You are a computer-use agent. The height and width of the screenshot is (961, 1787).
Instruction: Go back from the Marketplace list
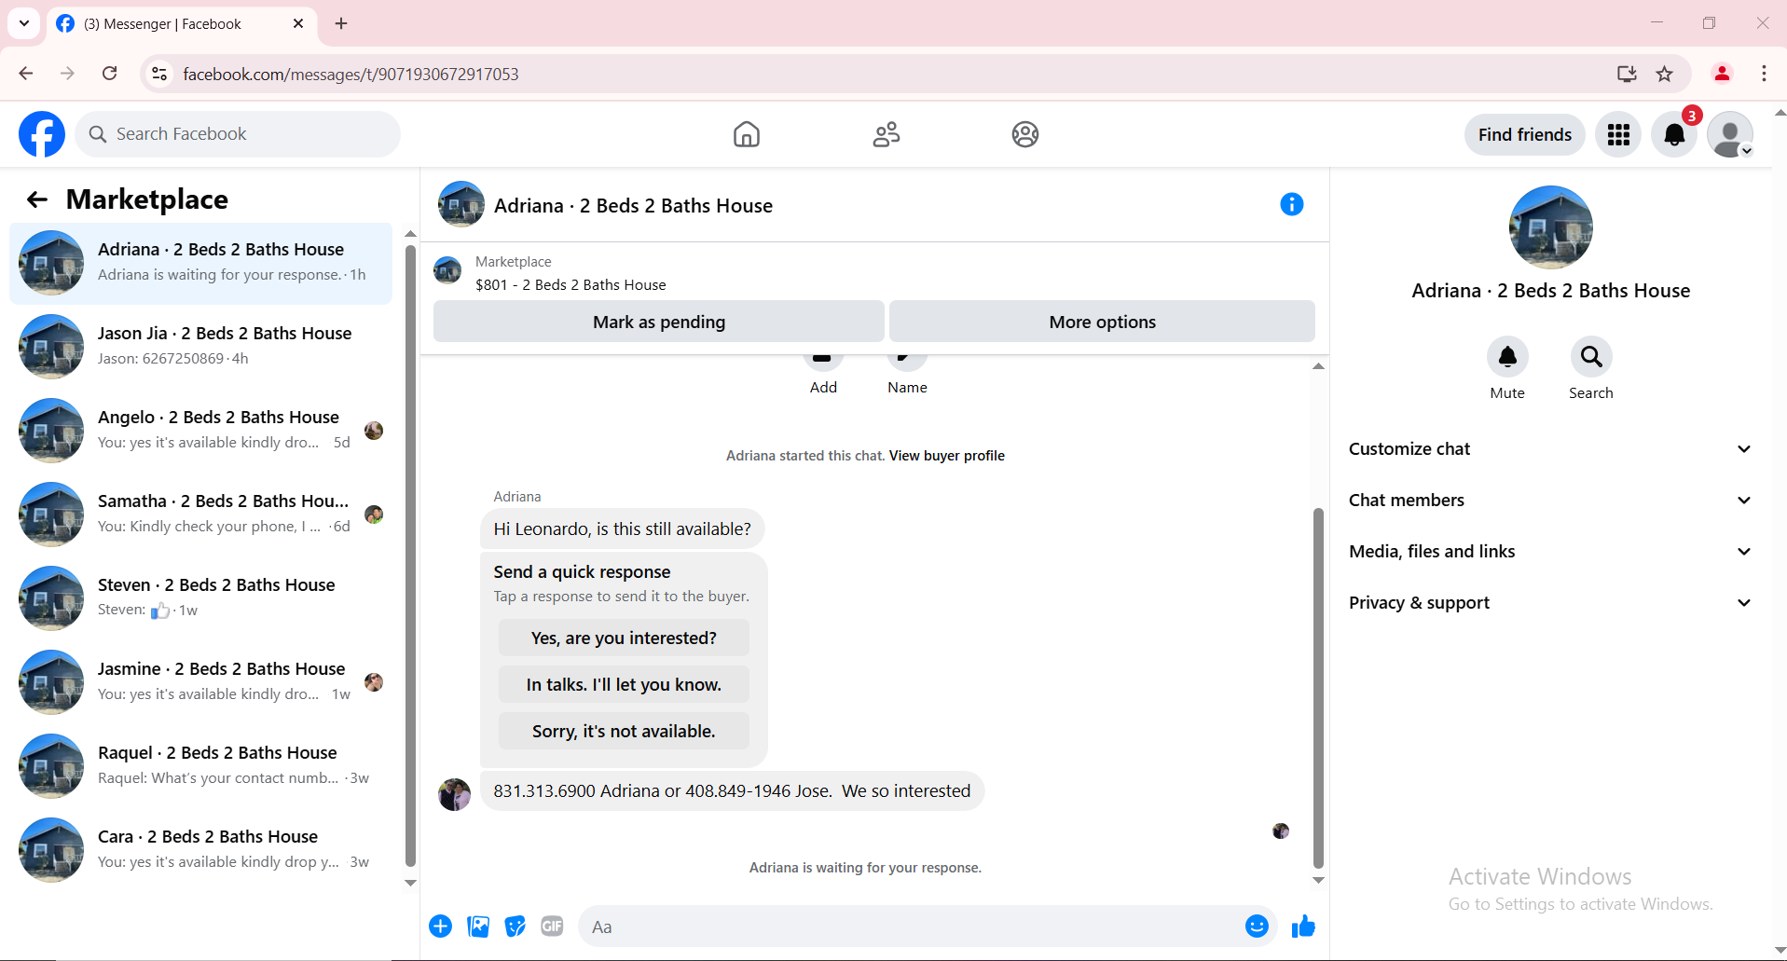(37, 199)
